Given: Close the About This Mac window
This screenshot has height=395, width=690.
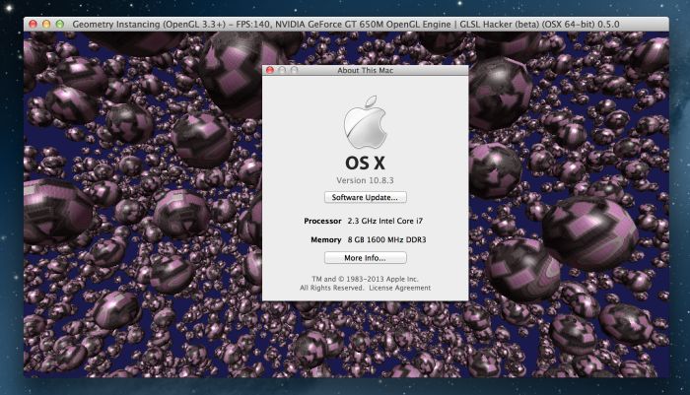Looking at the screenshot, I should click(x=270, y=70).
